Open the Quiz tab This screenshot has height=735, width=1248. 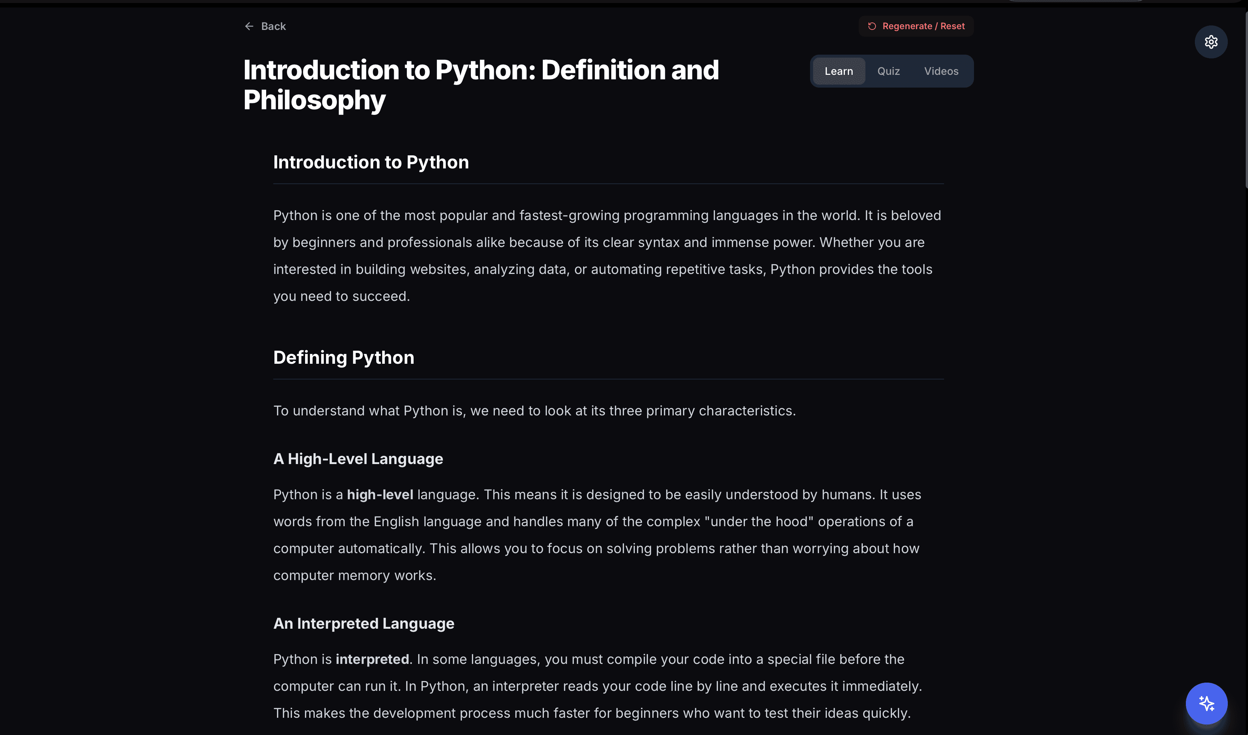tap(888, 71)
